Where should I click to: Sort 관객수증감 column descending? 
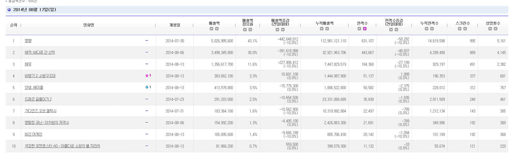coord(397,30)
